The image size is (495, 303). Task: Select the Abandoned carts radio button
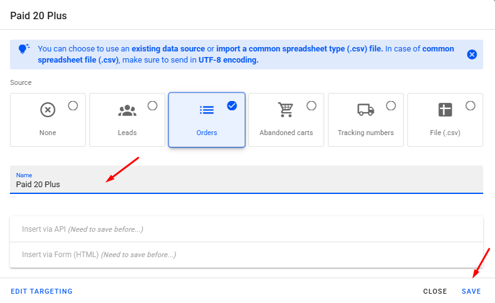pyautogui.click(x=311, y=106)
